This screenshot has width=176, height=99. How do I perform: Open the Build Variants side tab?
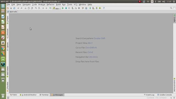7,72
